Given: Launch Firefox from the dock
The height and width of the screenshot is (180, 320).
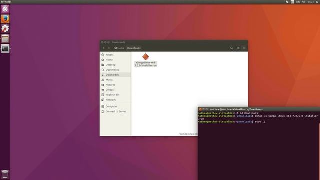Looking at the screenshot, I should tap(5, 19).
